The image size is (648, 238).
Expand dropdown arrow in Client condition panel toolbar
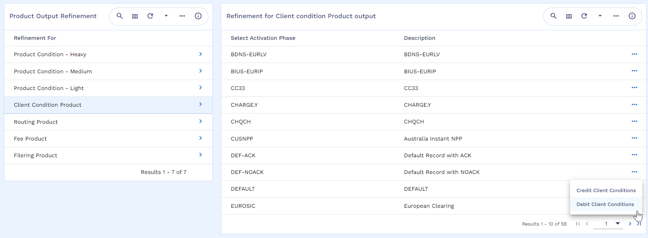pos(600,16)
